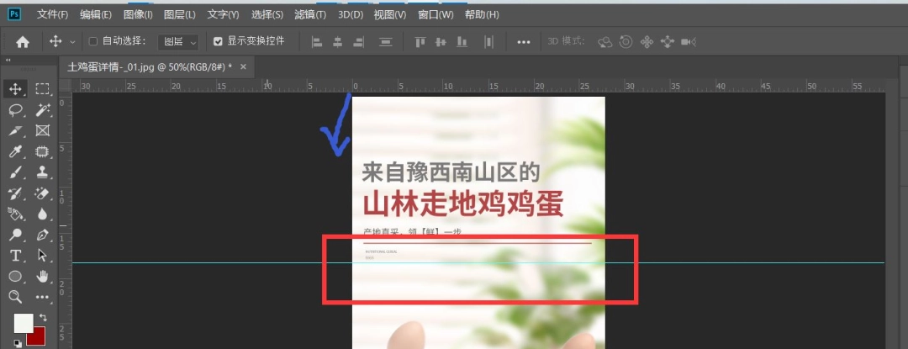This screenshot has width=908, height=349.
Task: Select the Magic Wand tool
Action: pos(42,109)
